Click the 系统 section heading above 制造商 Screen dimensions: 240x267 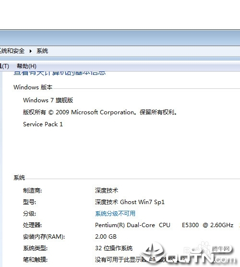click(x=19, y=178)
